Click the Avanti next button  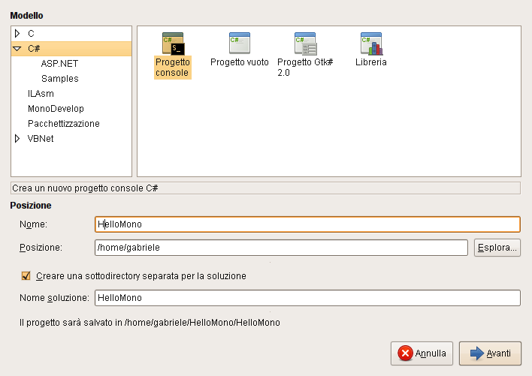pyautogui.click(x=490, y=353)
